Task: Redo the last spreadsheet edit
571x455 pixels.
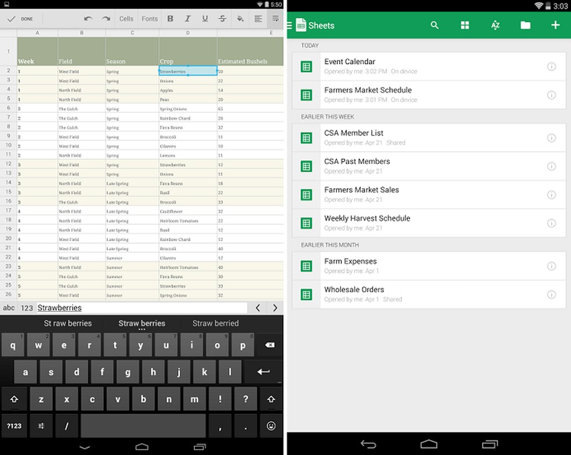Action: coord(107,18)
